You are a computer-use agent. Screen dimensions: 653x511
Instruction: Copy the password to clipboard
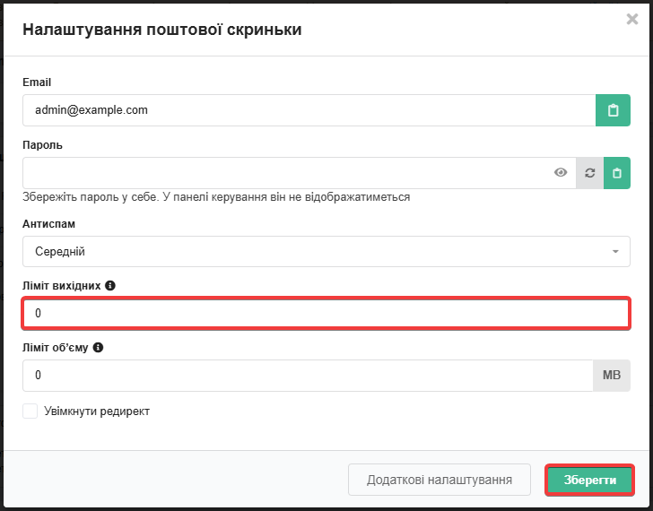617,173
